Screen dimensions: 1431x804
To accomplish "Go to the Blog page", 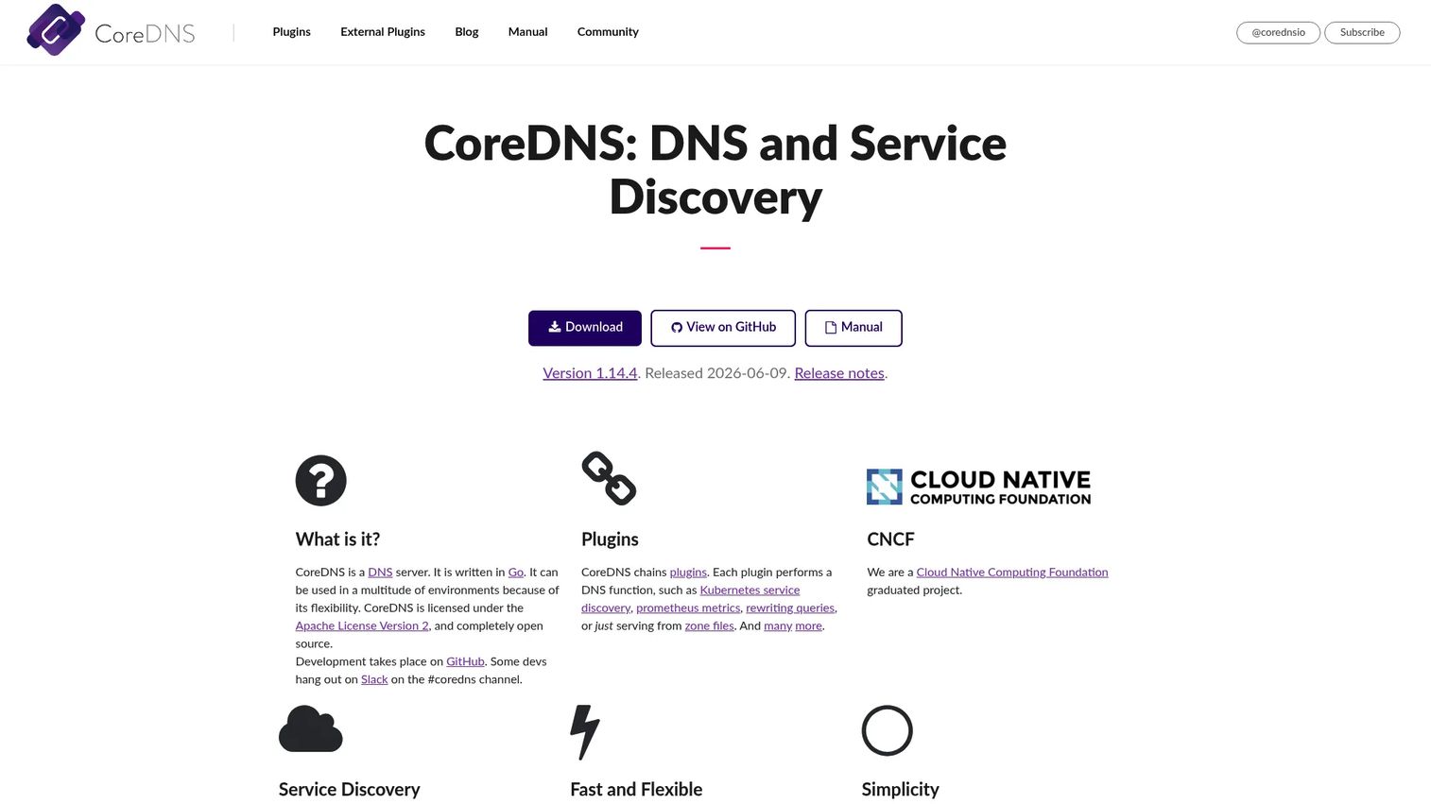I will pos(467,32).
